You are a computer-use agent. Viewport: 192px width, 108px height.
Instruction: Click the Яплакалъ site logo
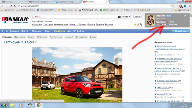[x=15, y=20]
